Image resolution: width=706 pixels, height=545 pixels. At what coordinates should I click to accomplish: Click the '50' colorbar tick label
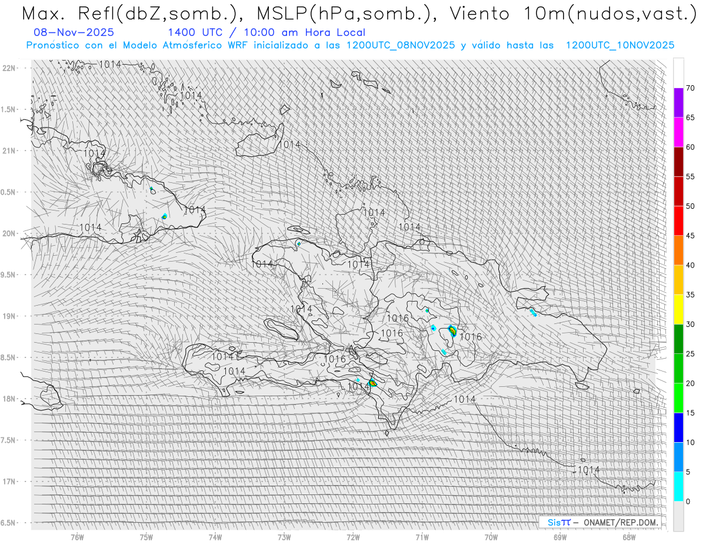(x=690, y=206)
